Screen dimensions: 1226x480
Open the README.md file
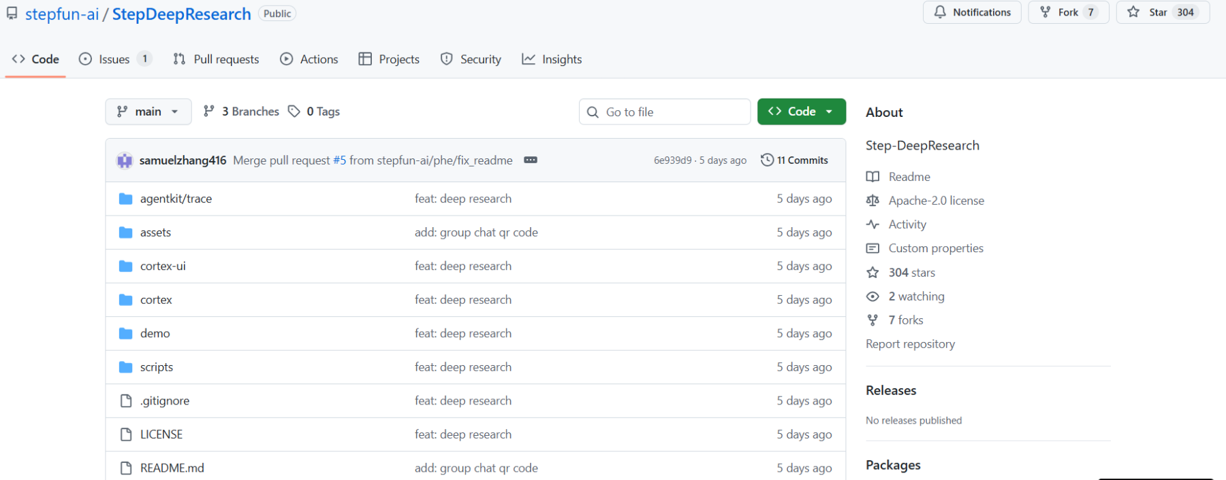172,468
